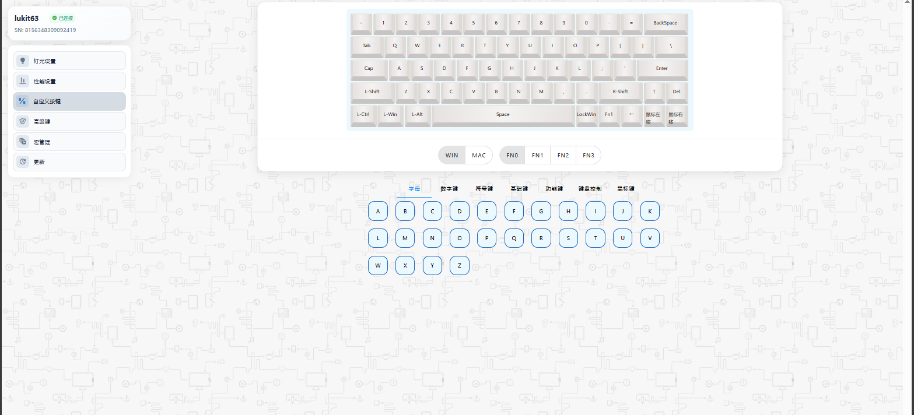Screen dimensions: 914x415
Task: Choose letter K in the letter palette
Action: pos(650,211)
